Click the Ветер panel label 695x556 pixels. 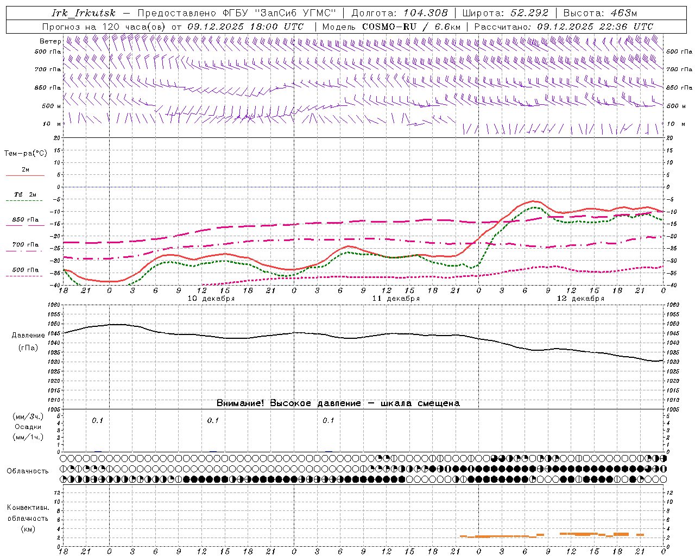point(50,41)
